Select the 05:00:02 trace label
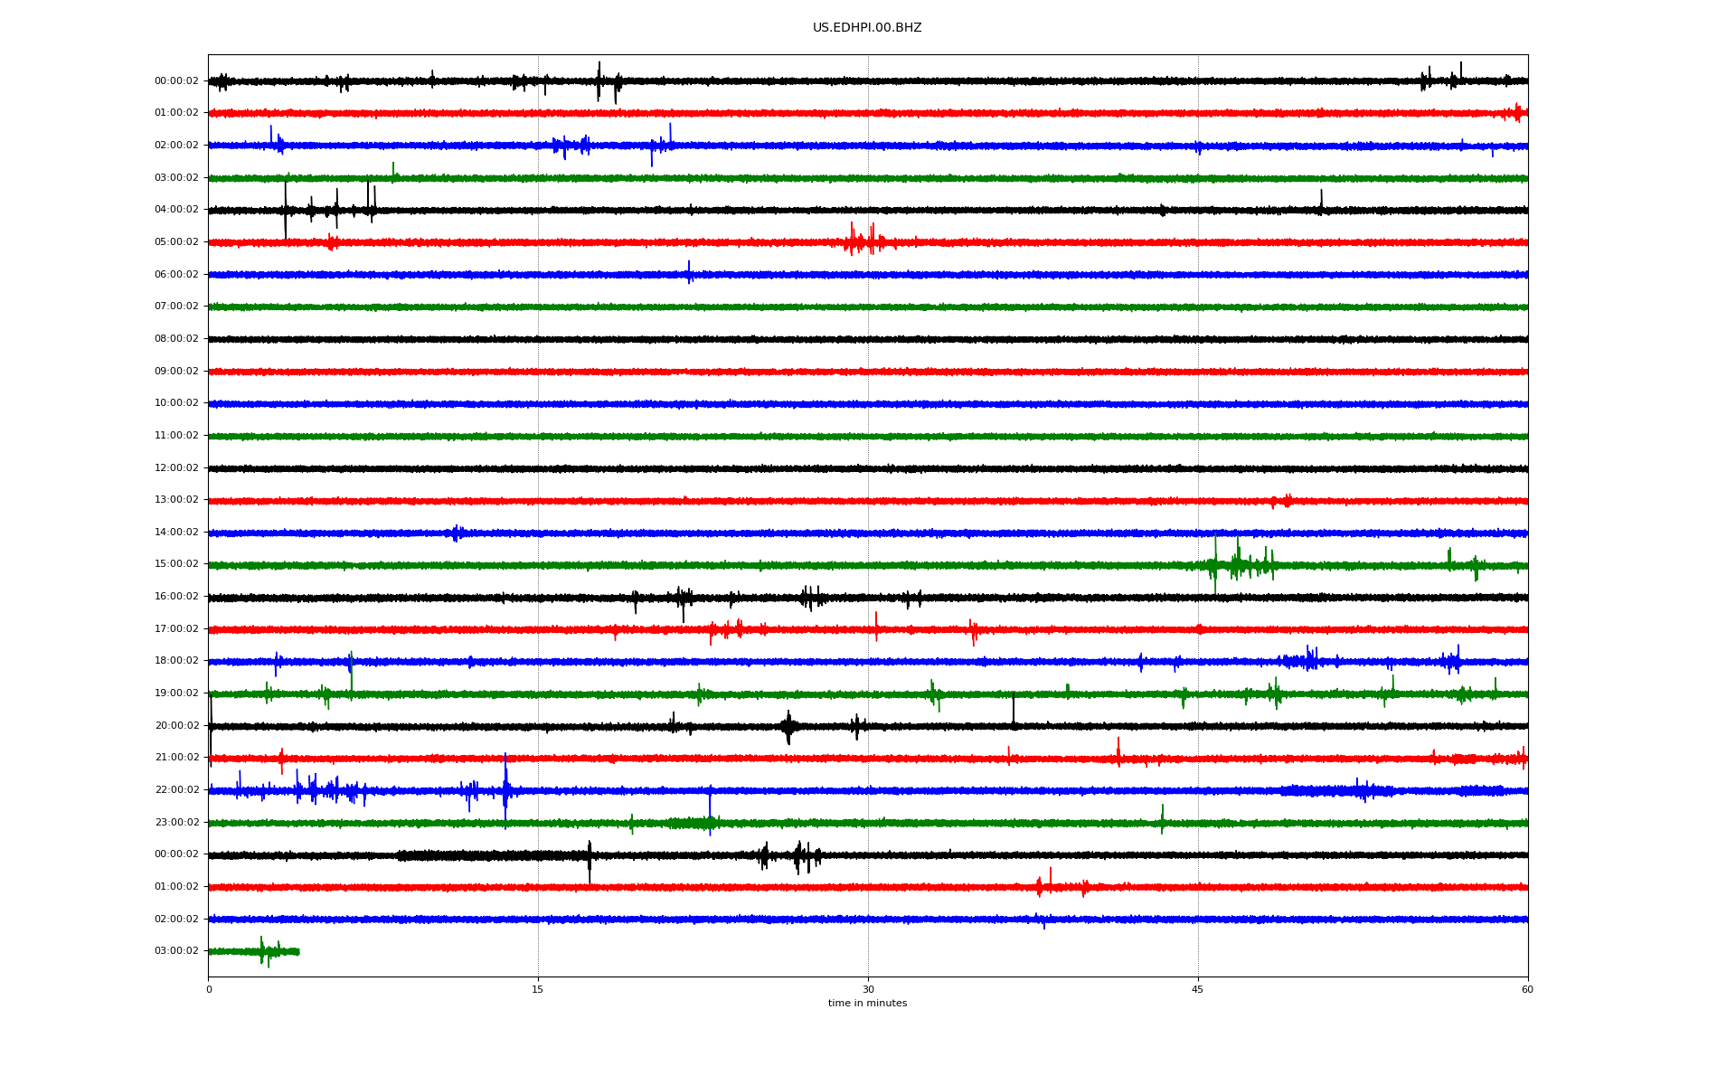This screenshot has height=1085, width=1736. [176, 242]
